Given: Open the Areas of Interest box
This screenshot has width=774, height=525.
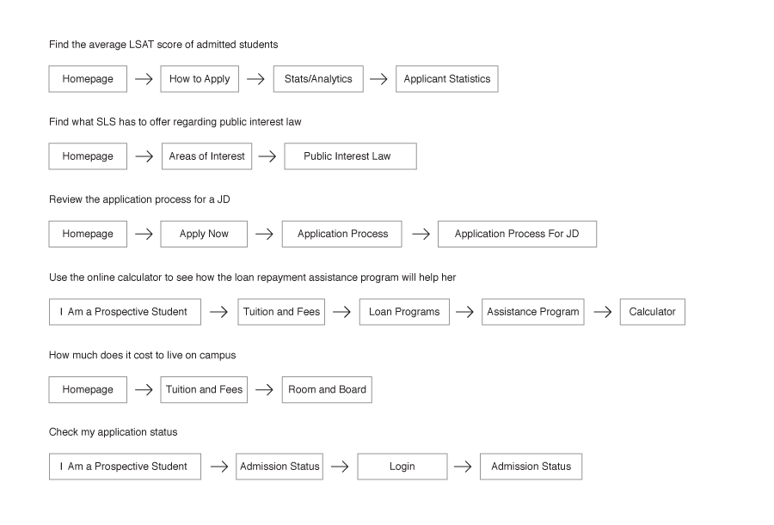Looking at the screenshot, I should pos(206,156).
